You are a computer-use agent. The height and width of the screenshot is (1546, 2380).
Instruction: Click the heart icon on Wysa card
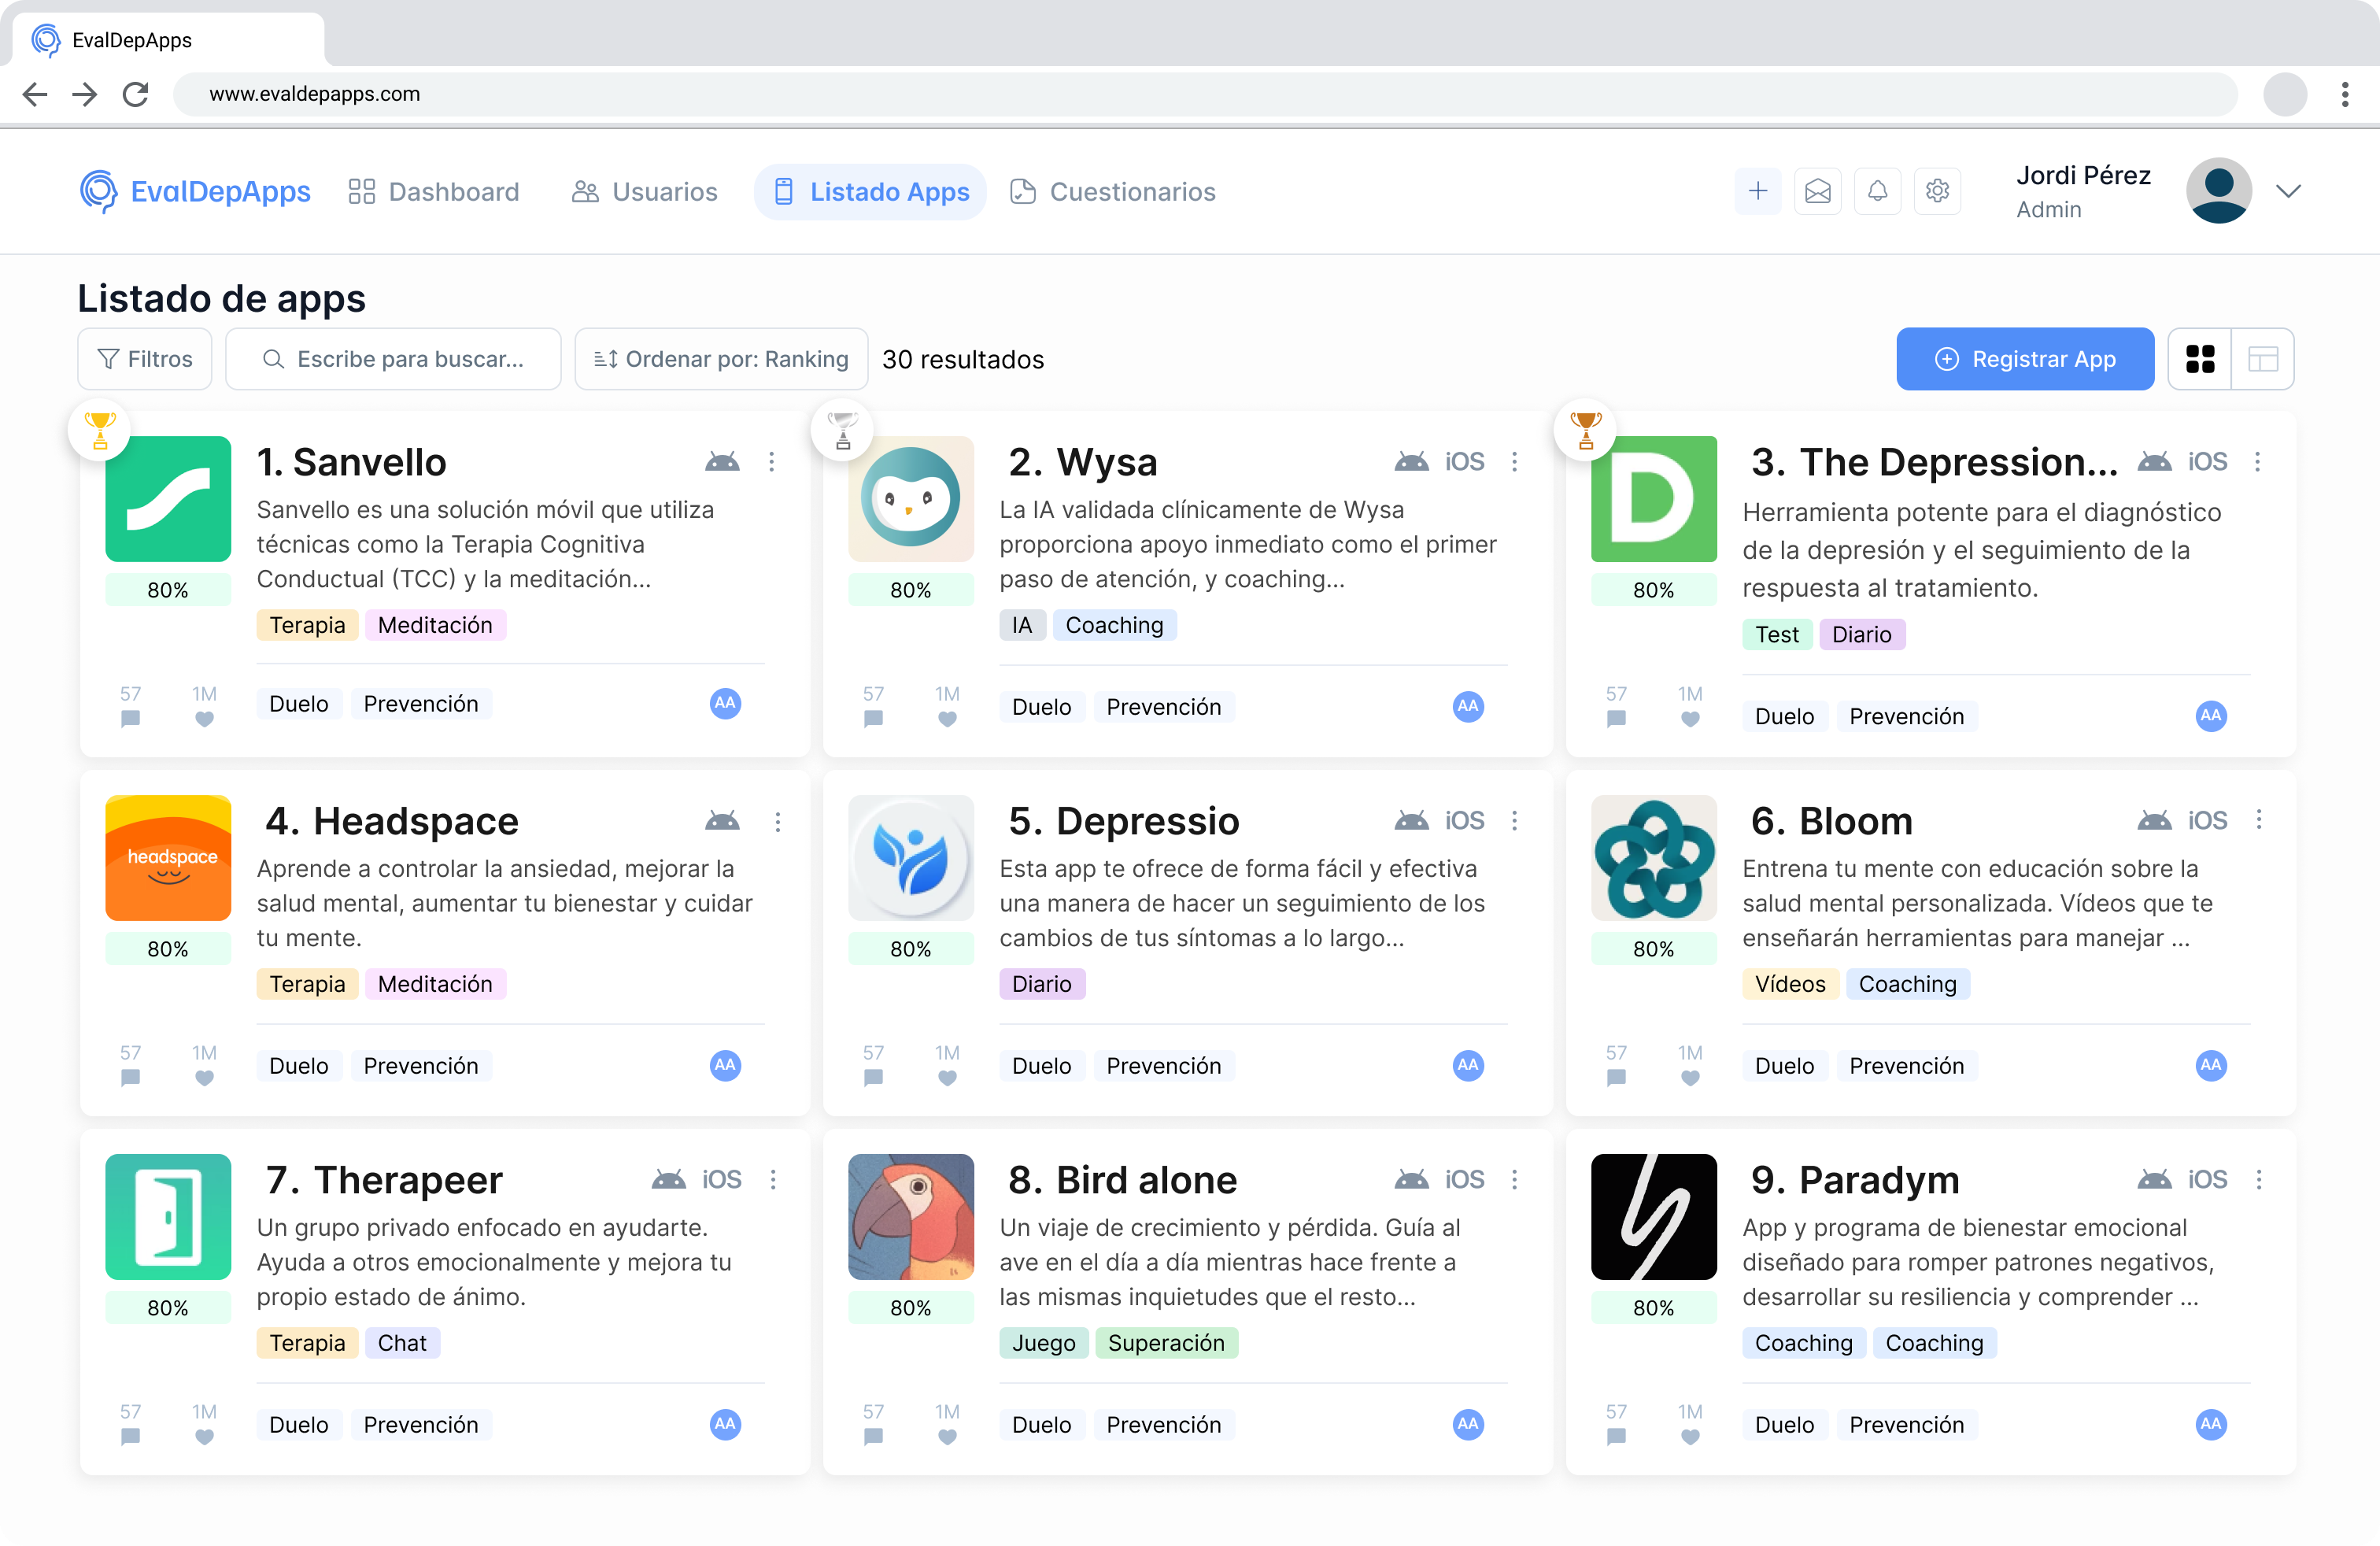[x=947, y=719]
